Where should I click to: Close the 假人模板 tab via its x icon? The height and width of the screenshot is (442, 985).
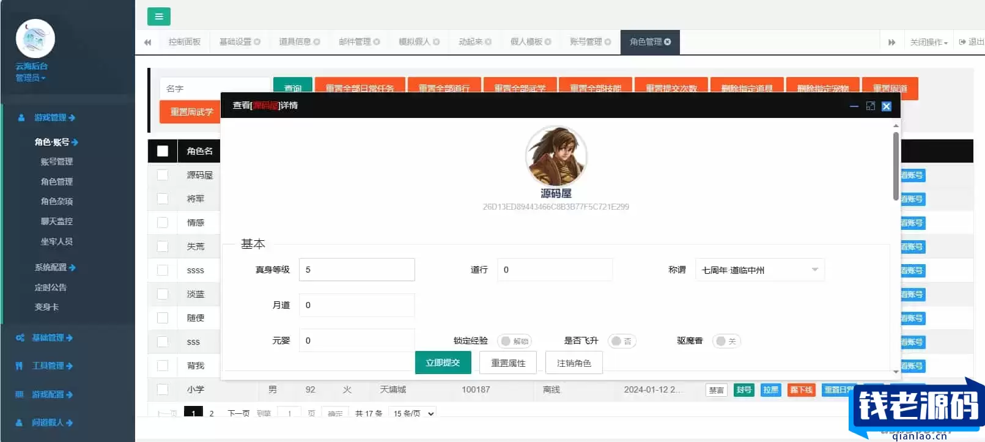(x=548, y=42)
